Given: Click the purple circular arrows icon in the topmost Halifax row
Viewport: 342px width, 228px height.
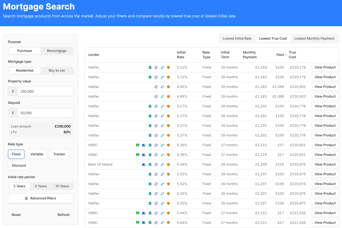Looking at the screenshot, I should click(x=156, y=67).
